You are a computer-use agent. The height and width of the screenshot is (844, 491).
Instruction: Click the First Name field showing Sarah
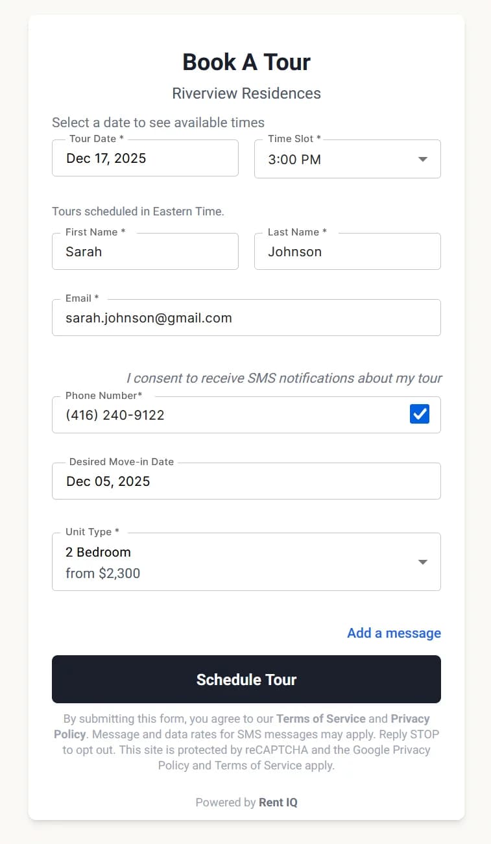(145, 252)
